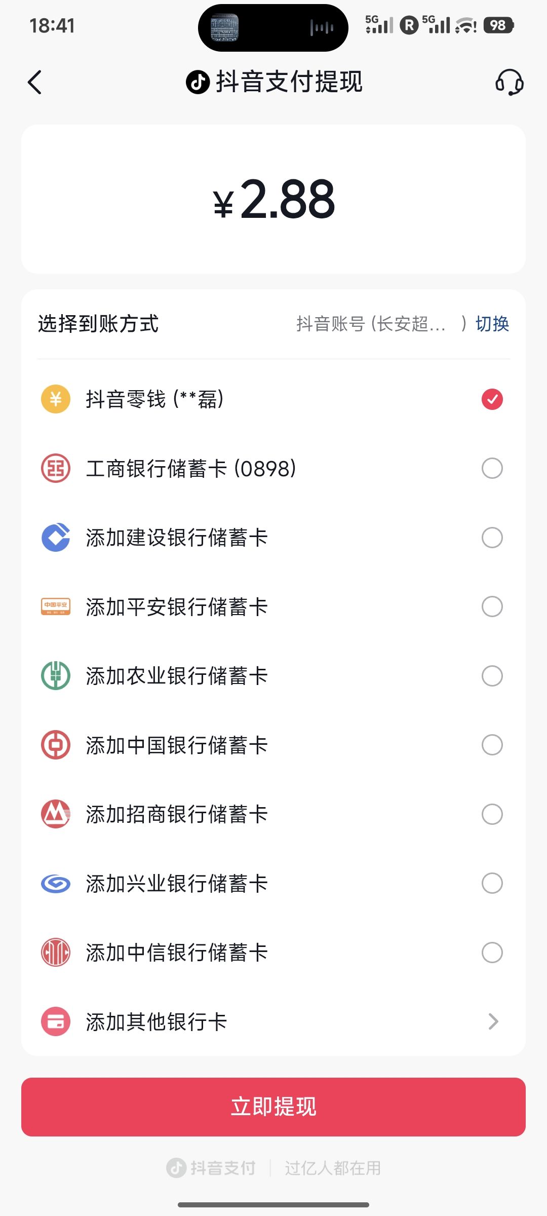Tap the Industrial Bank blue logo
The height and width of the screenshot is (1216, 547).
[56, 884]
